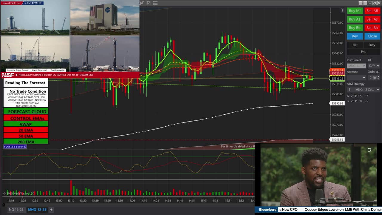Image resolution: width=382 pixels, height=215 pixels.
Task: Add a new chart tab with plus icon
Action: [51, 210]
